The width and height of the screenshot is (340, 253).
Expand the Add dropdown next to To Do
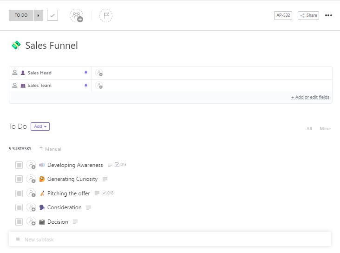click(x=40, y=126)
